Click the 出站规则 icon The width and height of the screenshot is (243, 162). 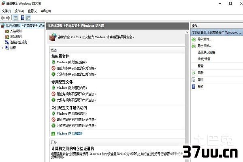pos(7,37)
